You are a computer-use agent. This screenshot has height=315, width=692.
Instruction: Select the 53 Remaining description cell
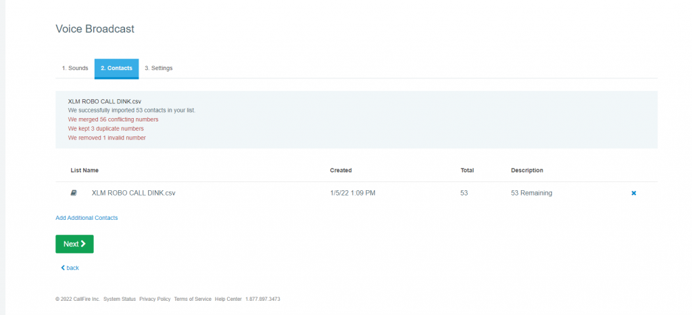point(531,193)
